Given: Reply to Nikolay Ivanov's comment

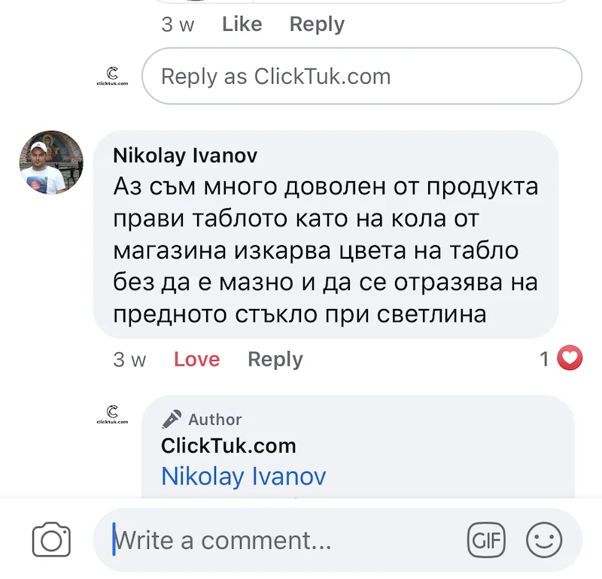Looking at the screenshot, I should point(275,359).
